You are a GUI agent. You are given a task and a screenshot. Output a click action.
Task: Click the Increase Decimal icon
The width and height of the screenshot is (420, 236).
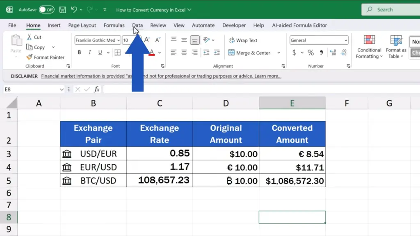333,53
